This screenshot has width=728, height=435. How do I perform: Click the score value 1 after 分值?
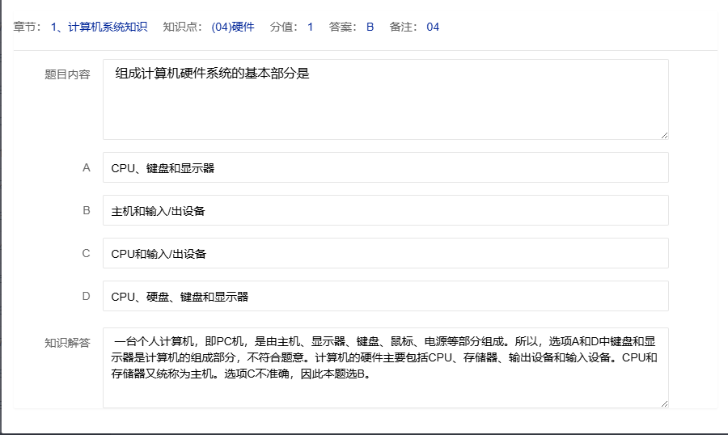click(x=310, y=27)
